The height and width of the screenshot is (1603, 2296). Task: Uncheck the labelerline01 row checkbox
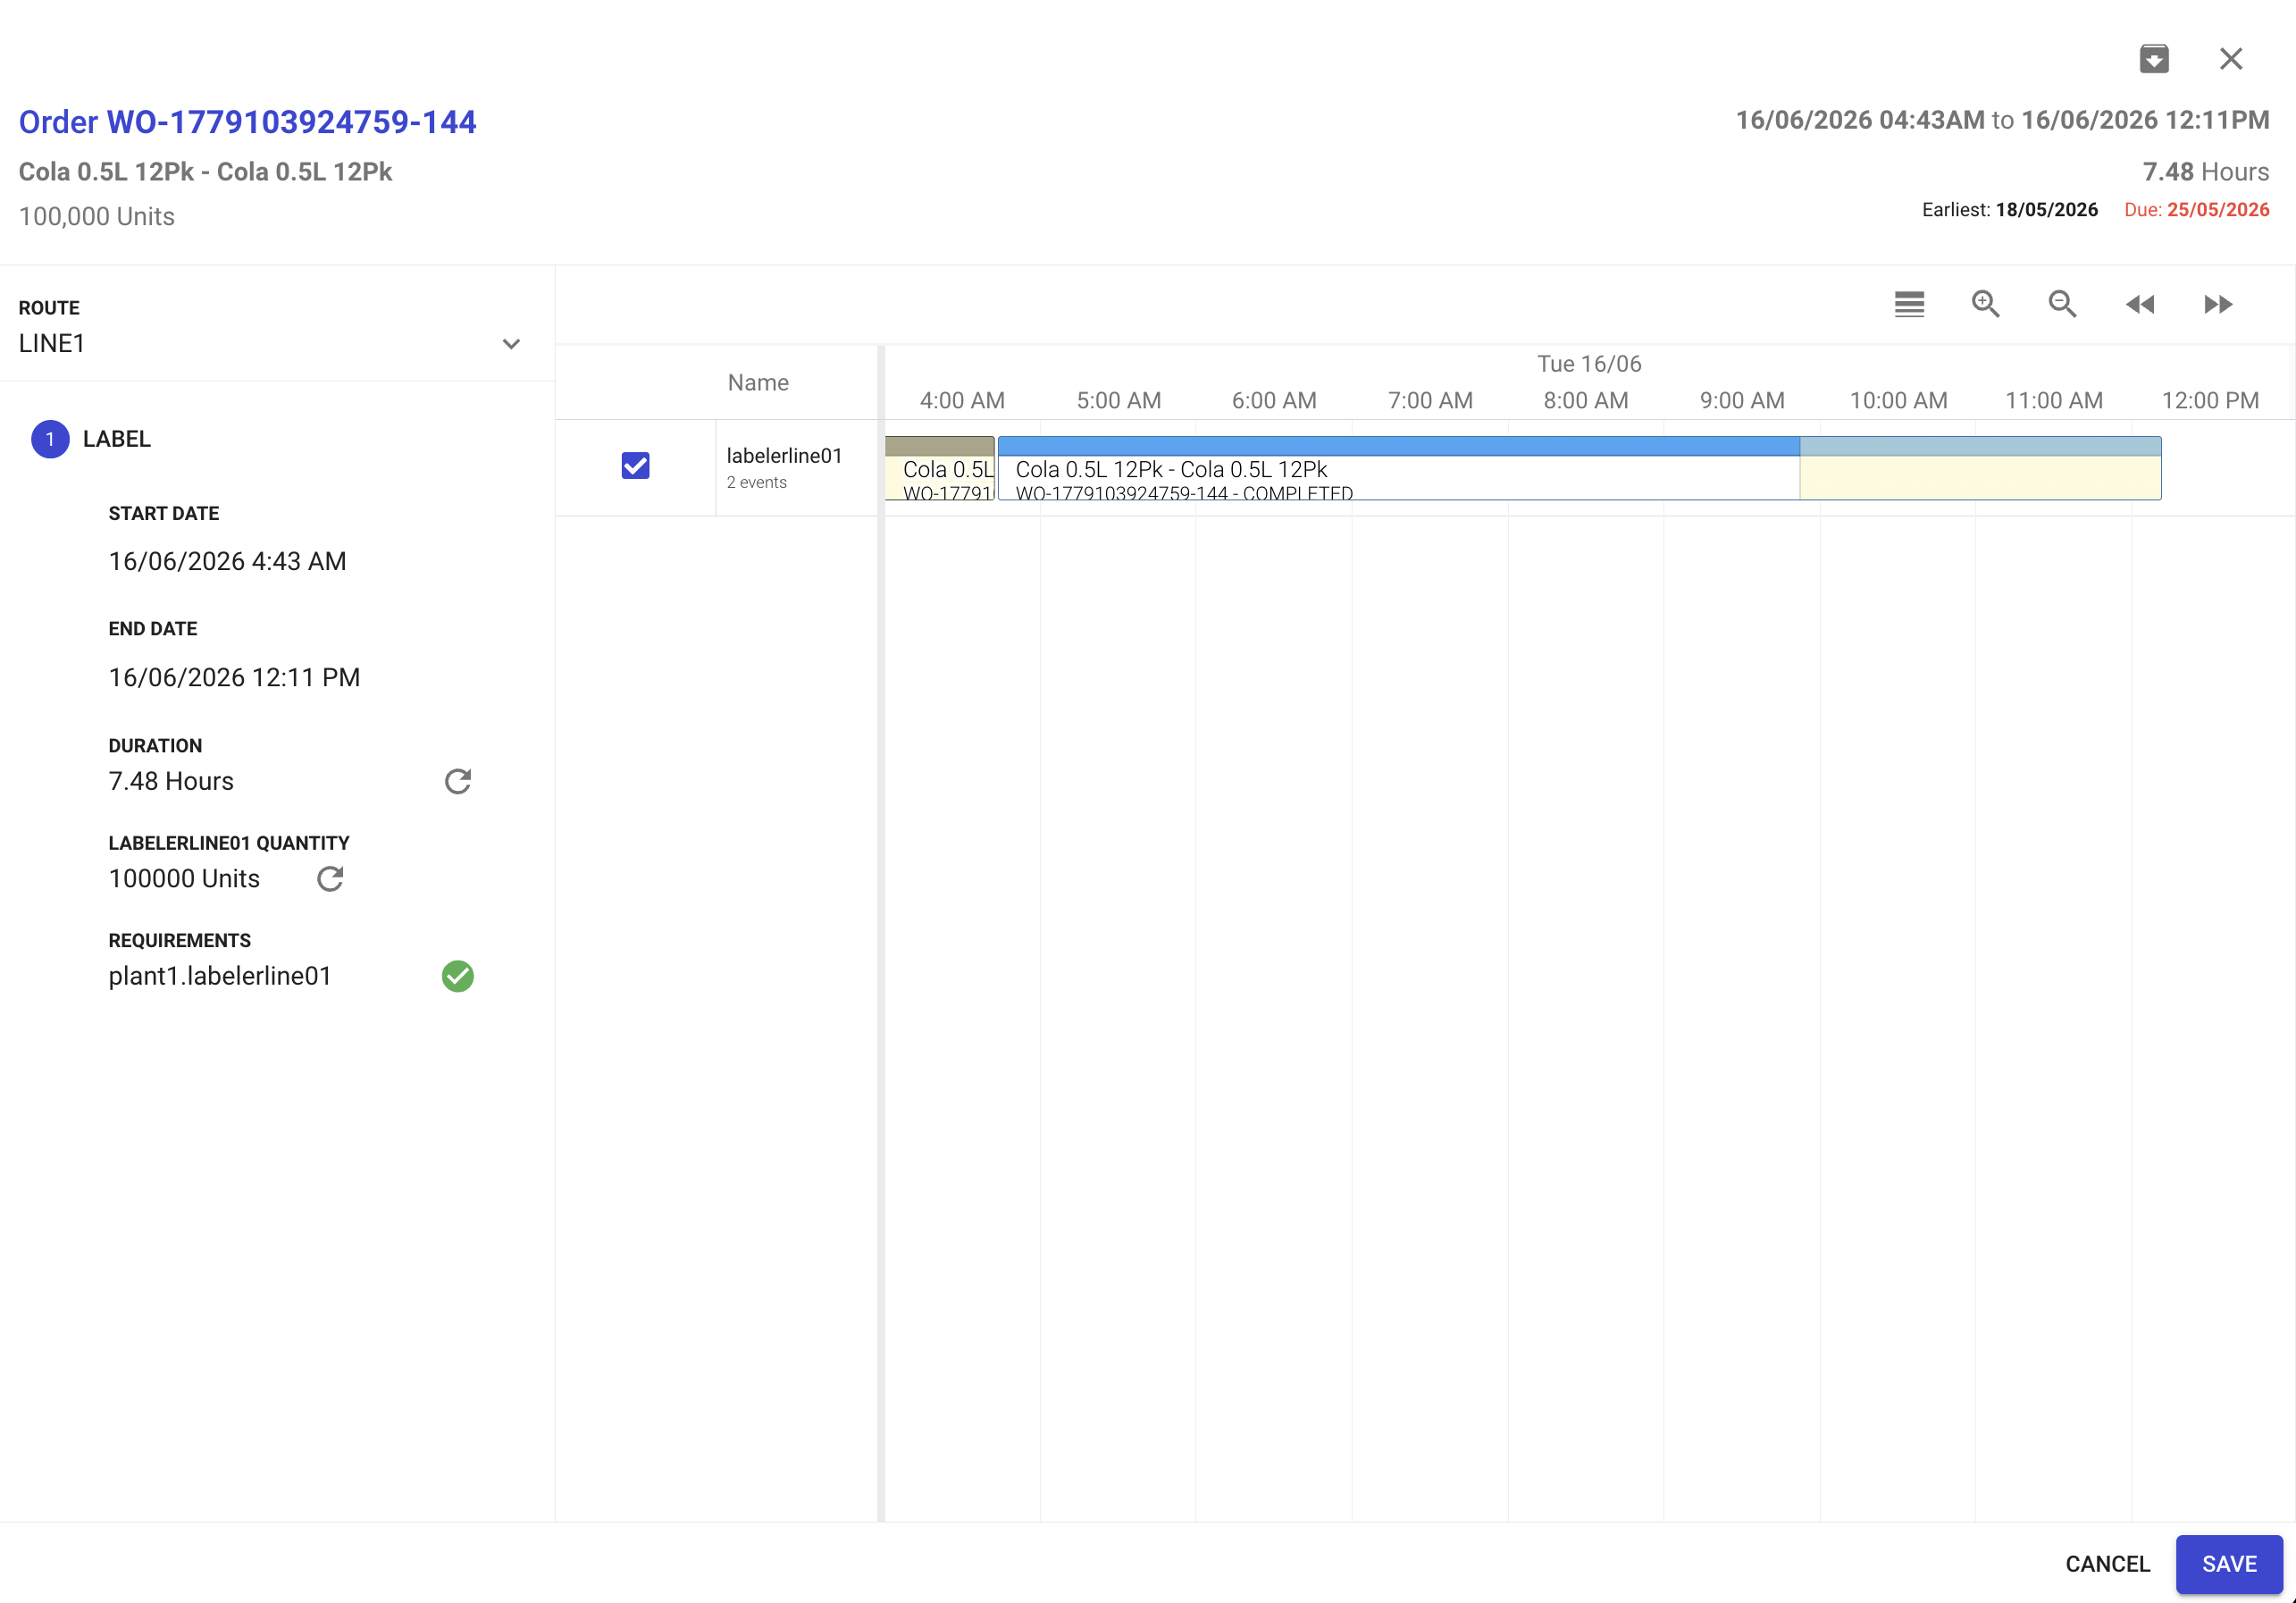click(636, 466)
